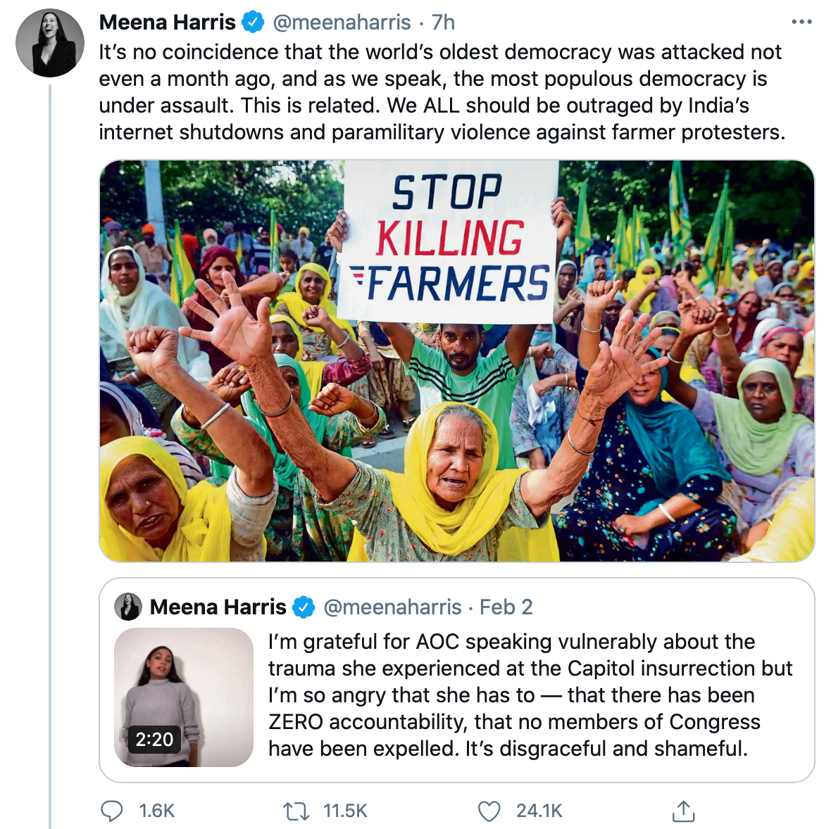The image size is (831, 829).
Task: Click the 11.5K retweet count
Action: pos(345,811)
